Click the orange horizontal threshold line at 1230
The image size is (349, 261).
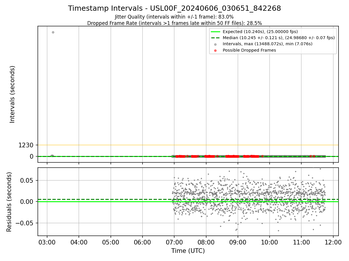click(x=188, y=145)
